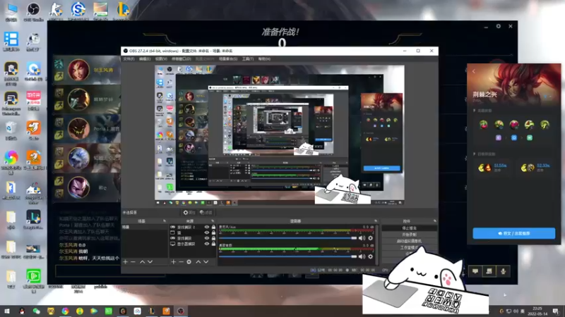Click 工作室模式 studio mode button
The width and height of the screenshot is (565, 317).
(x=410, y=248)
